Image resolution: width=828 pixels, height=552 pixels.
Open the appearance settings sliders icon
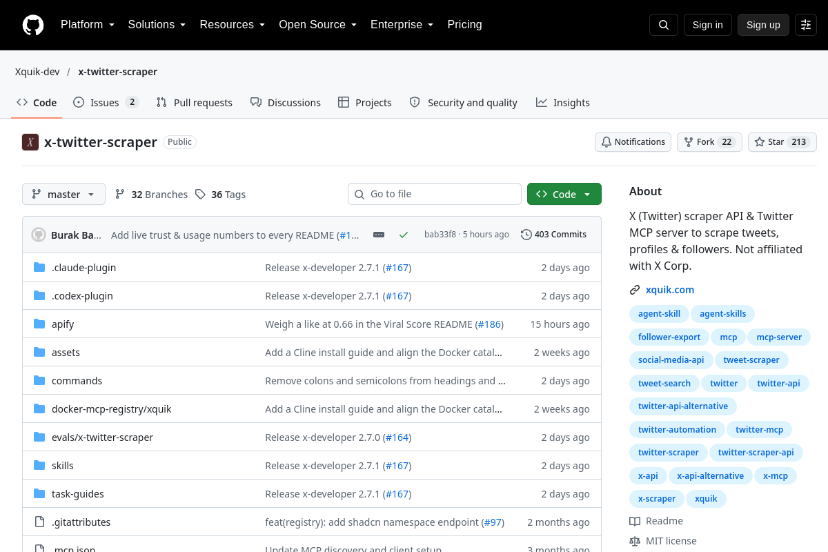coord(806,25)
